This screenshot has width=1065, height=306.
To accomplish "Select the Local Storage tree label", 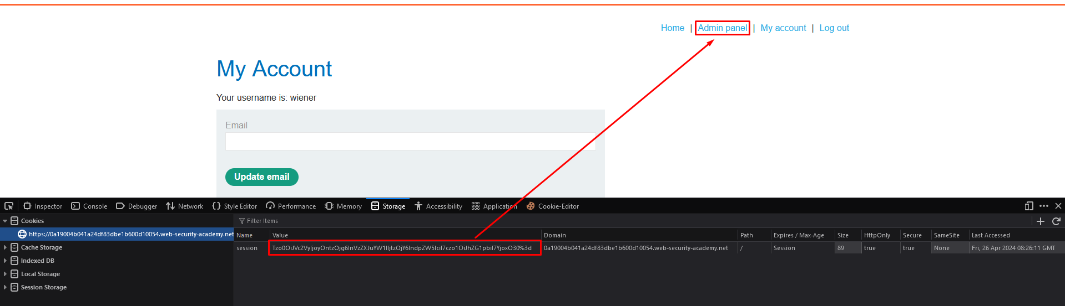I will (x=41, y=274).
